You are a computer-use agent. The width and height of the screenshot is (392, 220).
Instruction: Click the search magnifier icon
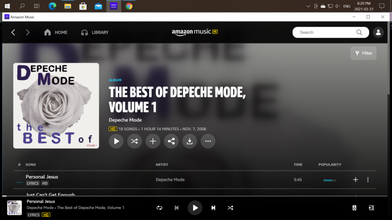359,32
